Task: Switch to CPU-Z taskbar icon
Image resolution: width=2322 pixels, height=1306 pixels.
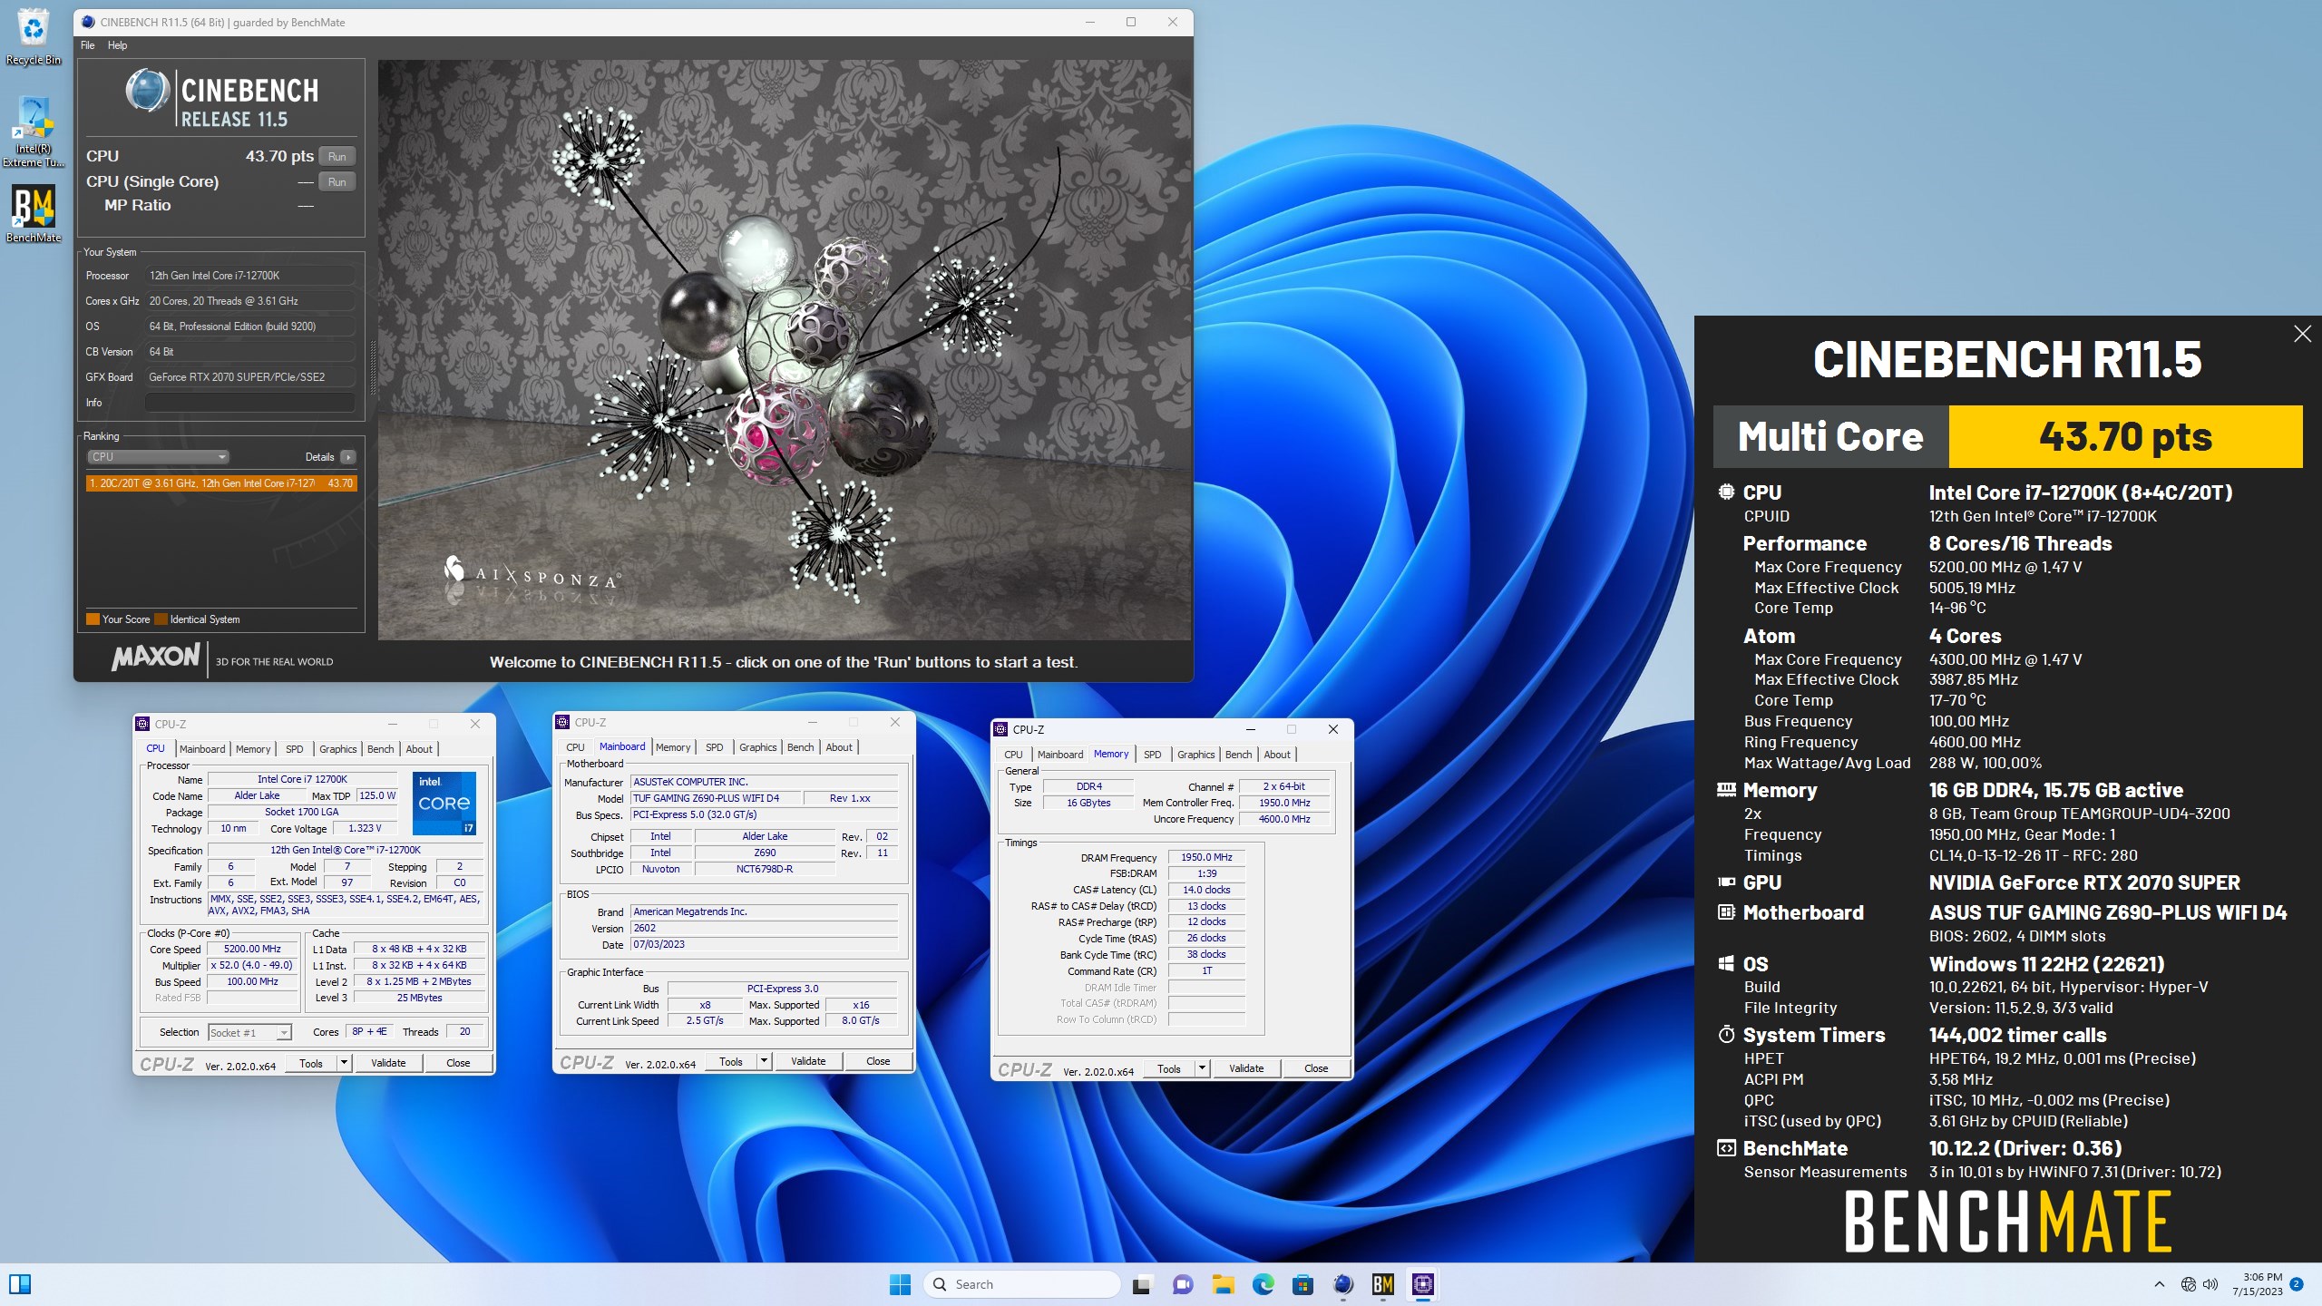Action: [x=1423, y=1284]
